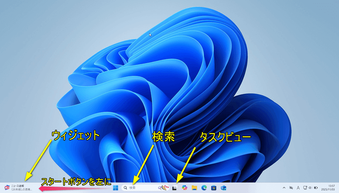
Task: Open the Widgets board icon
Action: click(6, 187)
